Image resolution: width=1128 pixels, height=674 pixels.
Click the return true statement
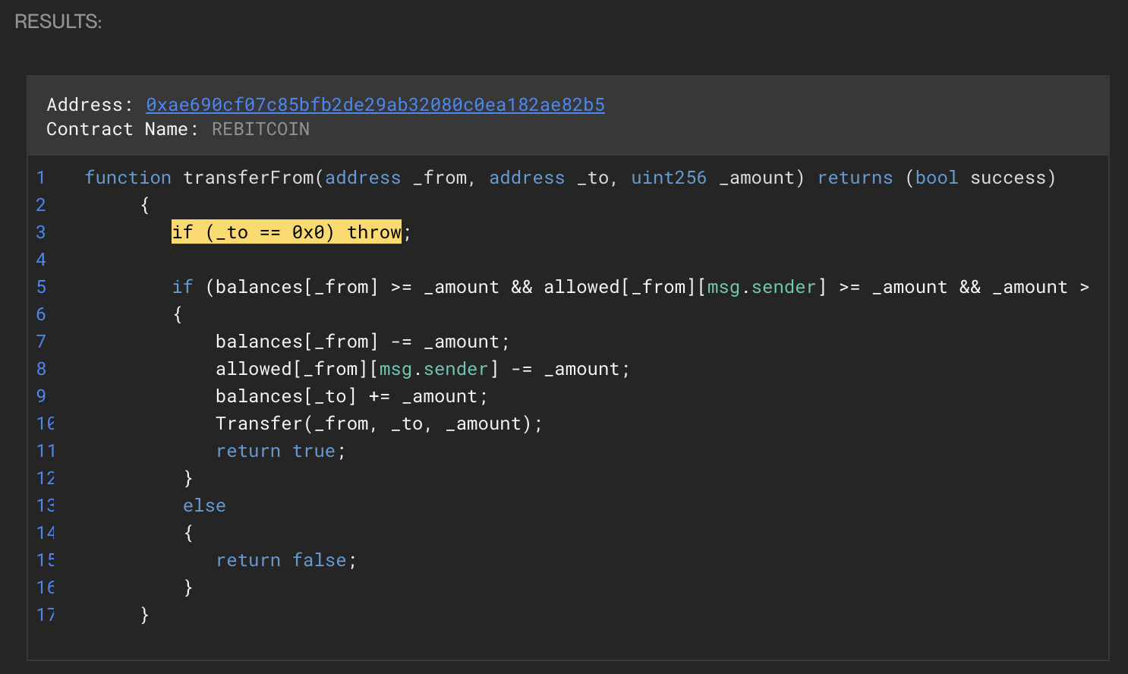[280, 451]
